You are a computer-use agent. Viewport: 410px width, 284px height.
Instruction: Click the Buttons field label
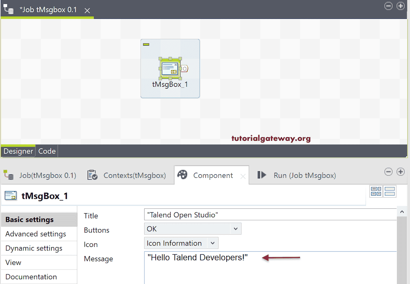pyautogui.click(x=96, y=230)
